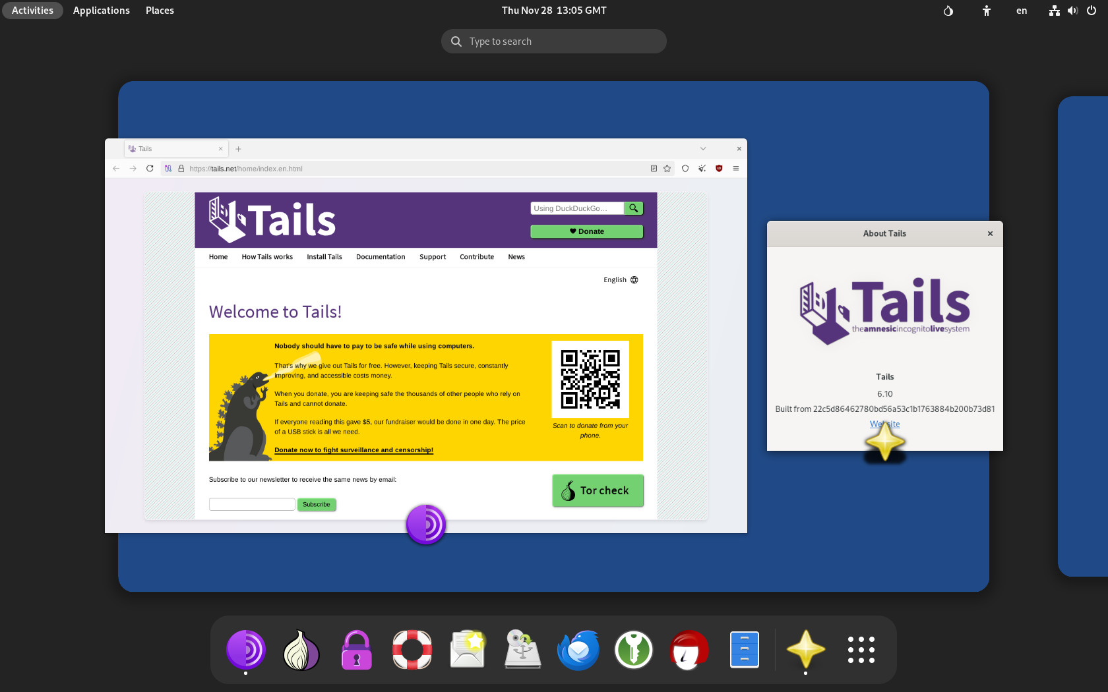This screenshot has height=692, width=1108.
Task: Reload the page in Tor Browser
Action: (x=150, y=169)
